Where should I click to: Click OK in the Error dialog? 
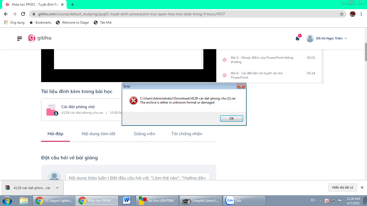coord(231,119)
